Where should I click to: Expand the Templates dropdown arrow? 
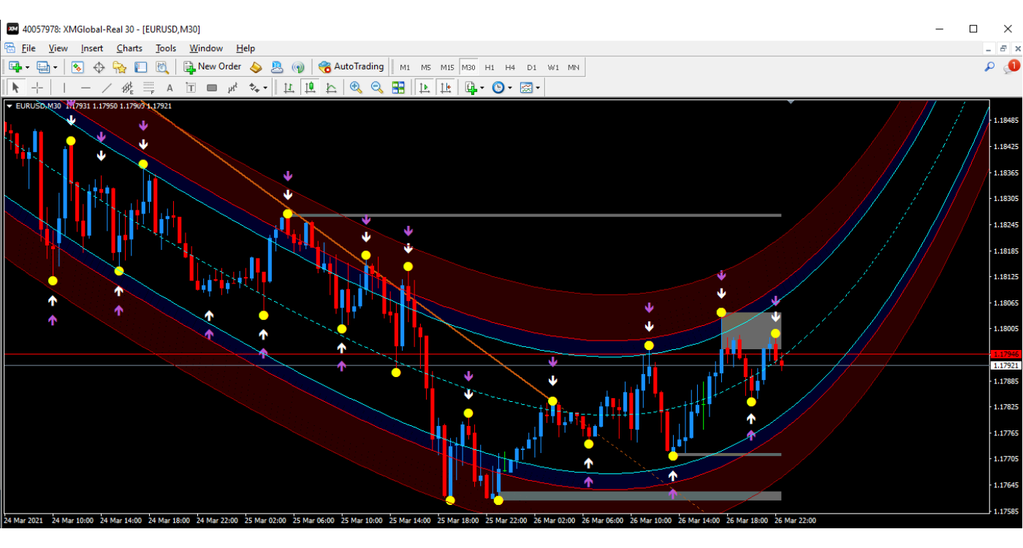(x=539, y=88)
